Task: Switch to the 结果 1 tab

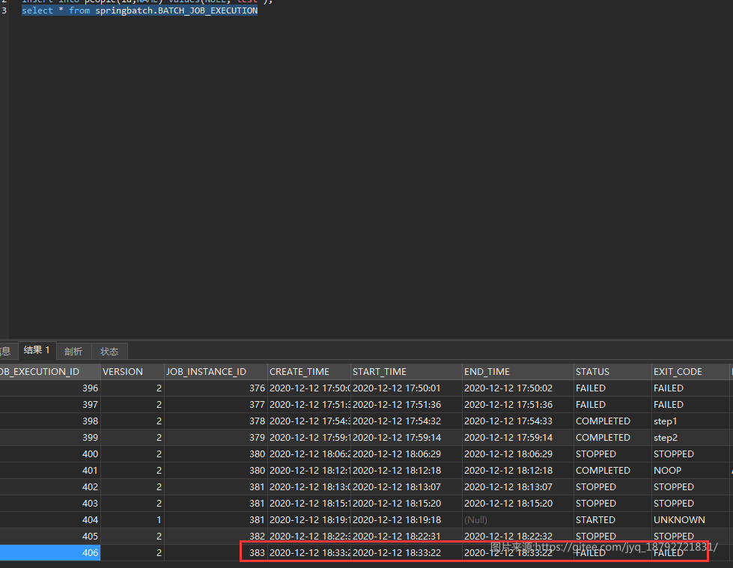Action: [37, 350]
